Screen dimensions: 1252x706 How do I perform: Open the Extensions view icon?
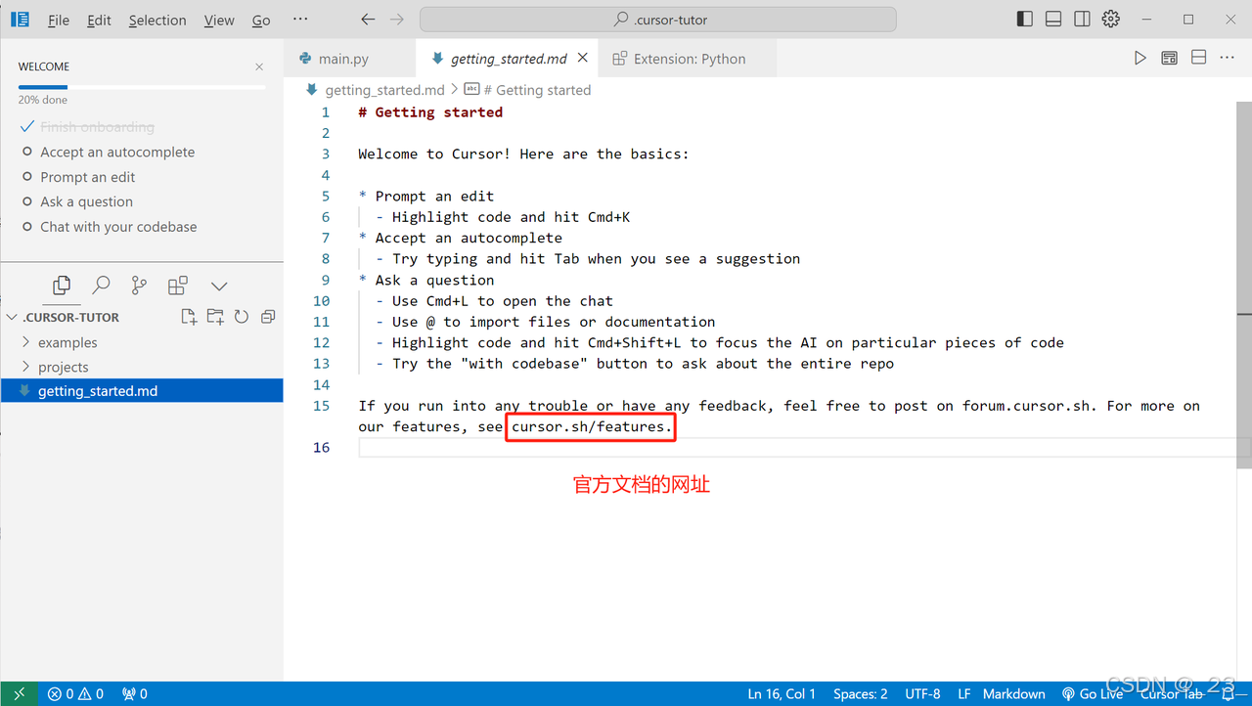point(177,286)
